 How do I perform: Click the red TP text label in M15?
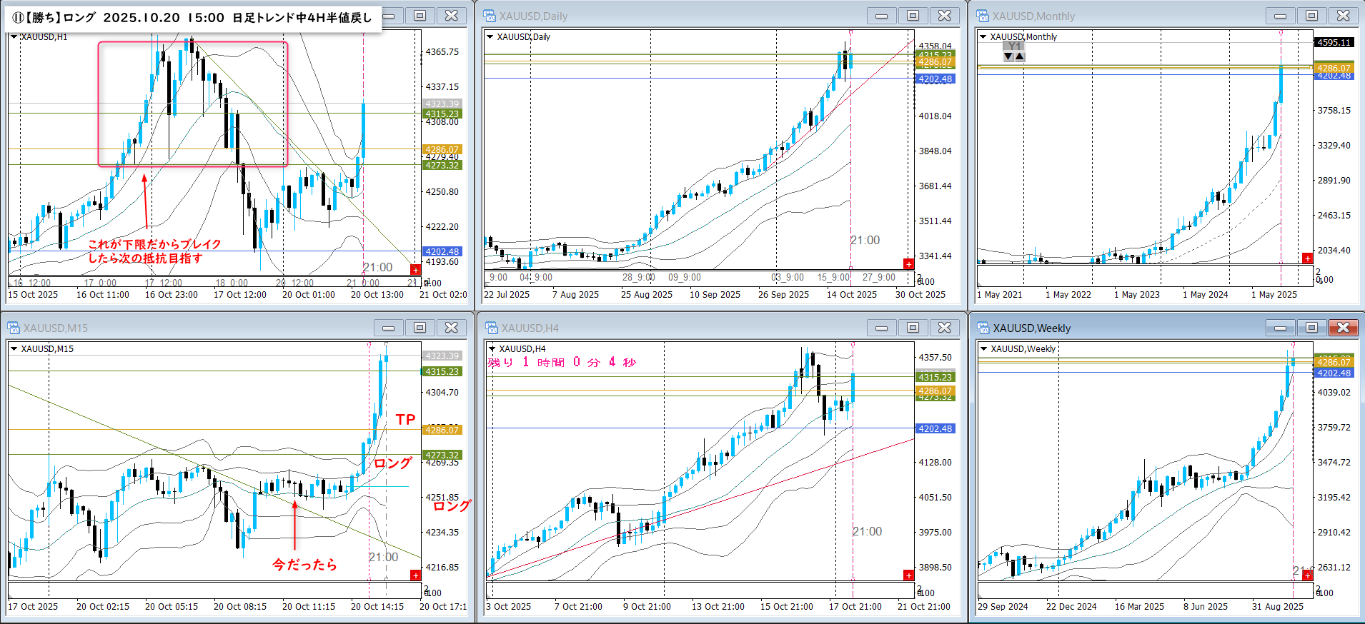[405, 420]
